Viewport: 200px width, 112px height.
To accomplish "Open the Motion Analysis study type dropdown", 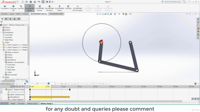I will pos(7,84).
